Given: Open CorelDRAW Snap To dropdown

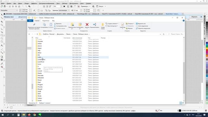Looking at the screenshot, I should 90,6.
